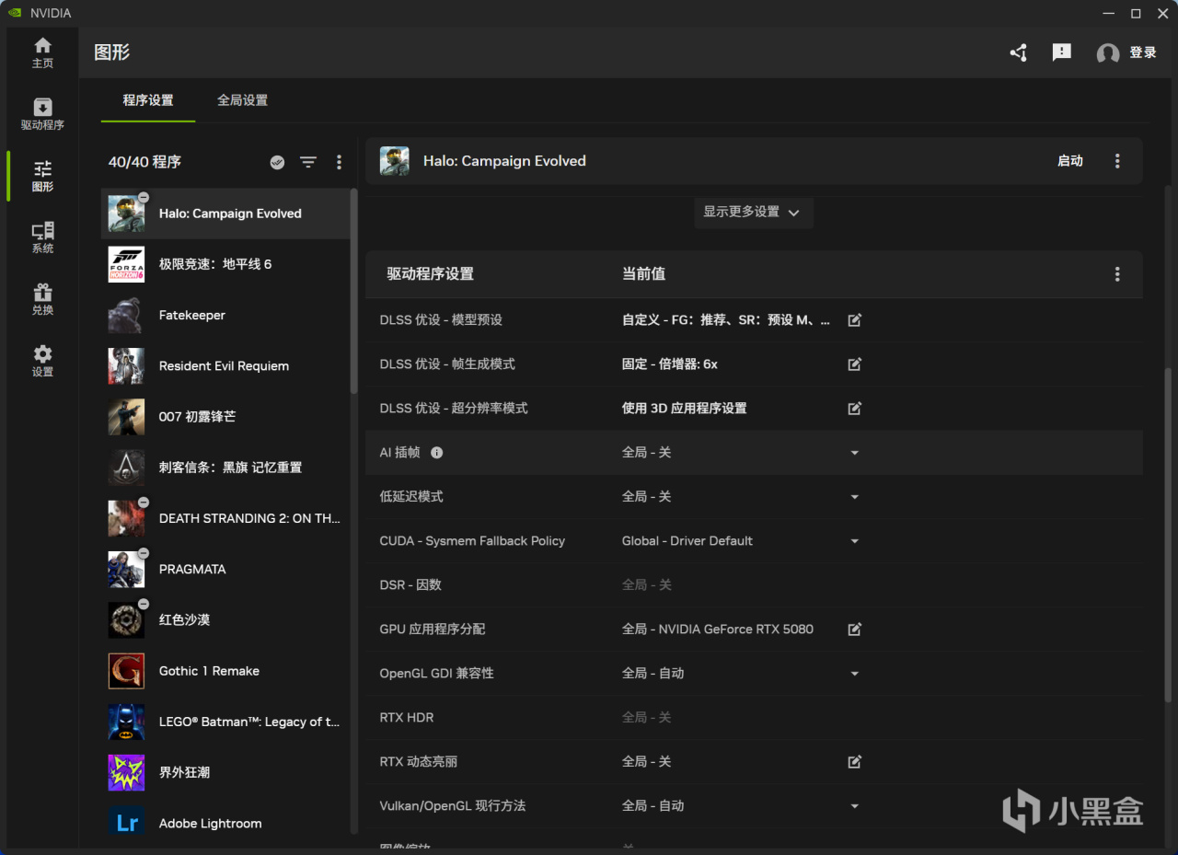Edit the DLSS 优设 - 帧生成模式 value
1178x855 pixels.
[855, 364]
